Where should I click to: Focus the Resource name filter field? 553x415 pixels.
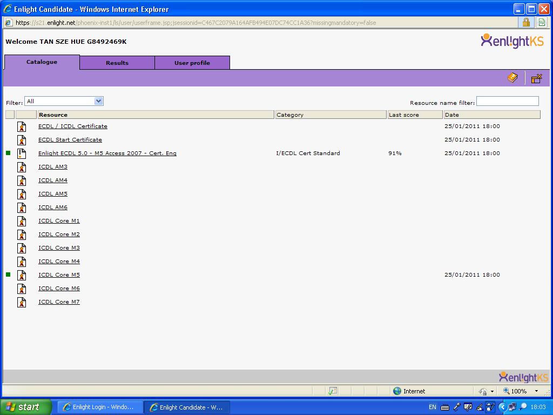(508, 101)
